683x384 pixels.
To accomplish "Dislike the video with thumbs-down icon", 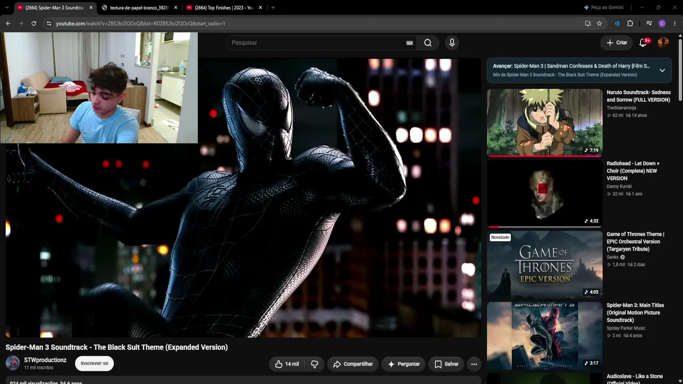I will [315, 364].
